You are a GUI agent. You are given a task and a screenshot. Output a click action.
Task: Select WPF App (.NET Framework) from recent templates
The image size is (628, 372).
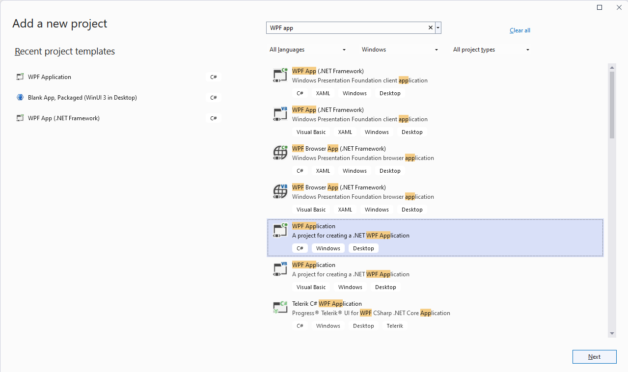point(63,118)
